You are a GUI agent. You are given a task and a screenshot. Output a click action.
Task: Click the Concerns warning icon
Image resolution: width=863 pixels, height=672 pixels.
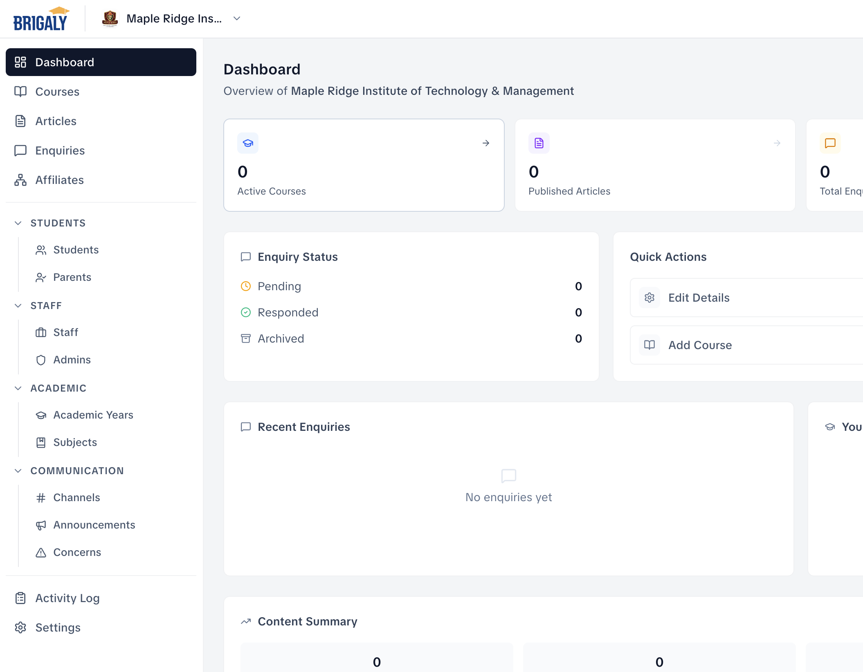41,552
